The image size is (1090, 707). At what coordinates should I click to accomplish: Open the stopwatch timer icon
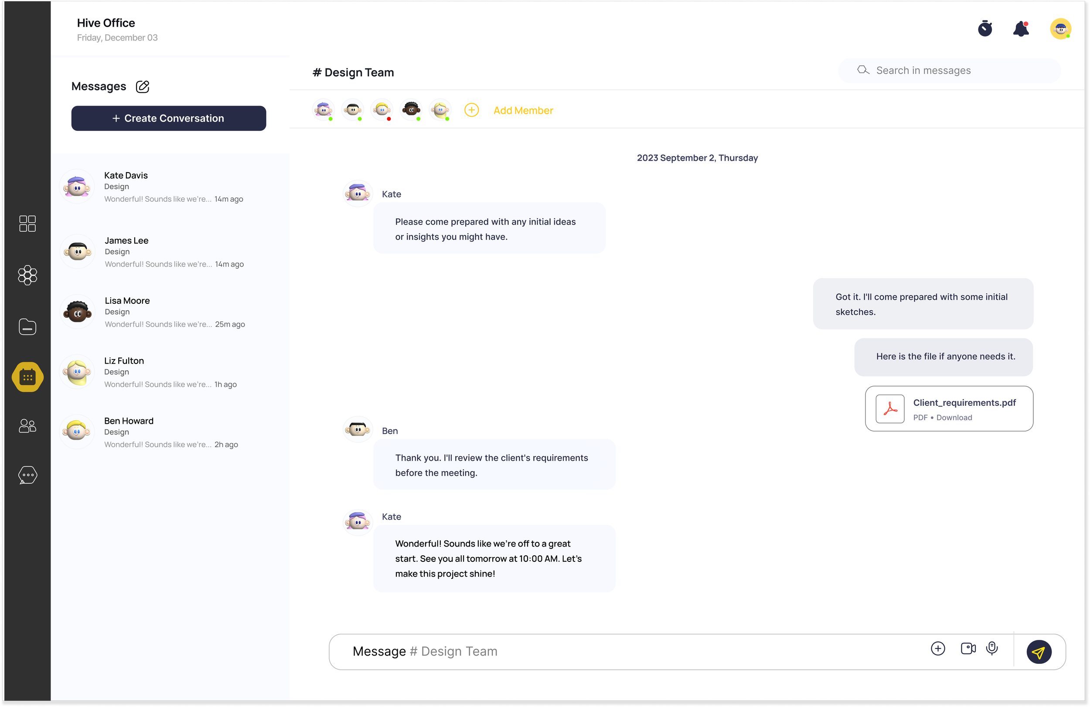(984, 29)
